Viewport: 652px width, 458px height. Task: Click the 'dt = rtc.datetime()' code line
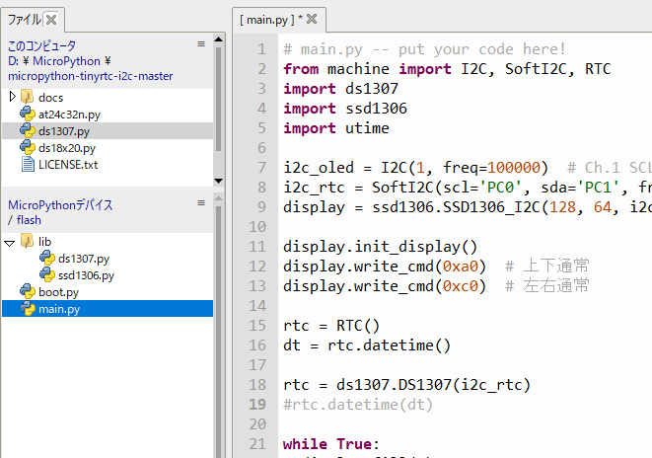(x=367, y=345)
